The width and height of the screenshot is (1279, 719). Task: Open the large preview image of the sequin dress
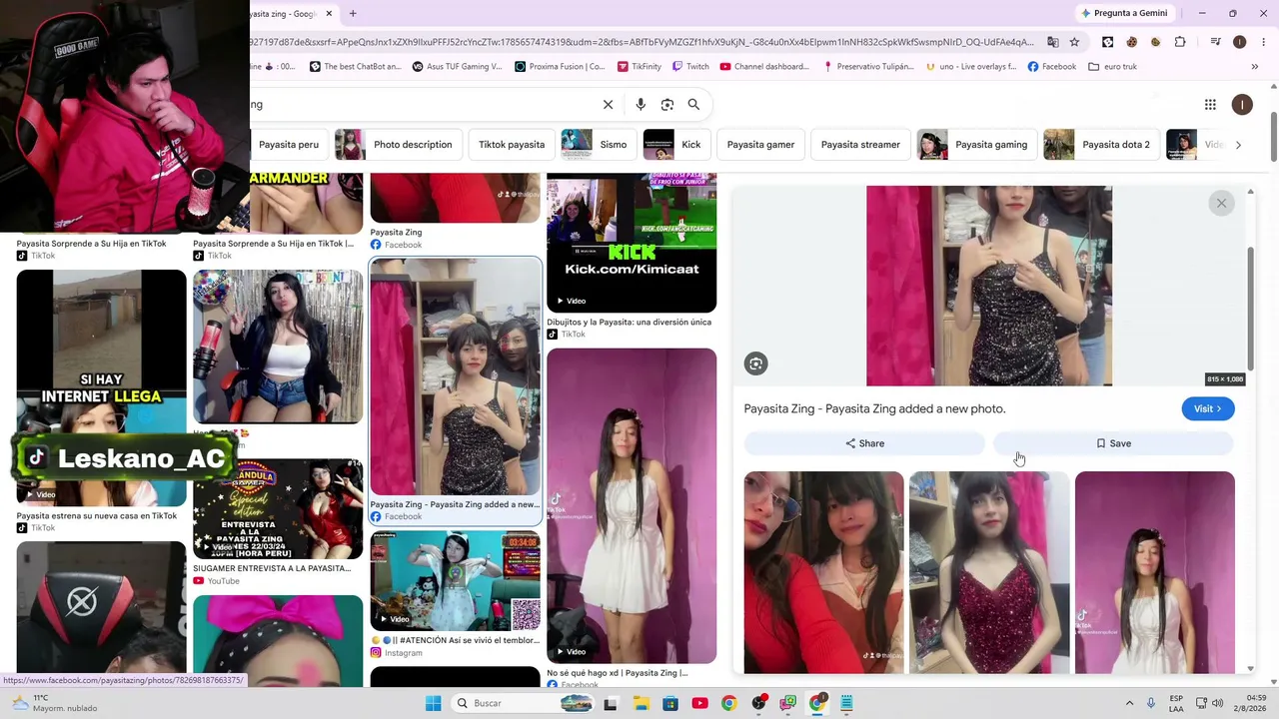pos(989,286)
